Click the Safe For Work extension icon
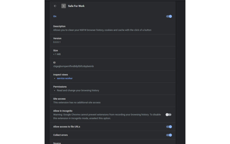The width and height of the screenshot is (230, 144). coord(64,6)
